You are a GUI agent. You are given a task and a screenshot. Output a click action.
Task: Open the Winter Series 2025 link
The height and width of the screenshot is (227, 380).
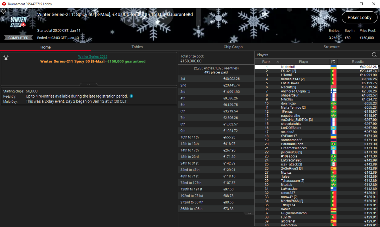pyautogui.click(x=93, y=57)
